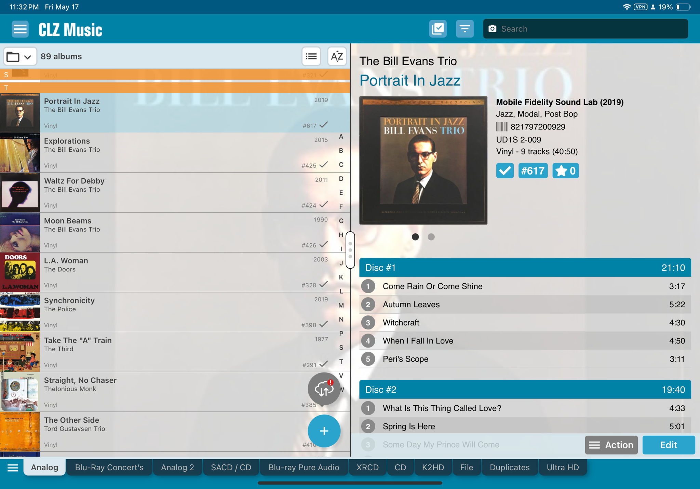Screen dimensions: 700x489
Task: Switch to Analog 2 tab
Action: tap(178, 467)
